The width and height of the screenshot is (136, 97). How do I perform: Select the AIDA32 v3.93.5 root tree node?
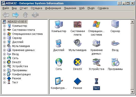click(x=17, y=22)
